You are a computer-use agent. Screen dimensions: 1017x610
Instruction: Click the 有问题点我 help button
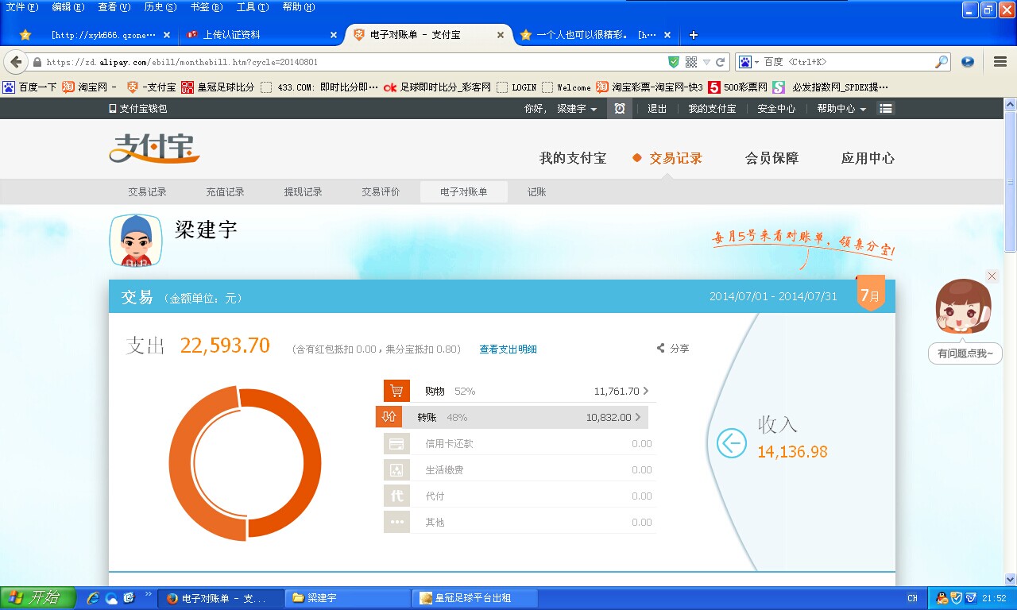coord(965,353)
